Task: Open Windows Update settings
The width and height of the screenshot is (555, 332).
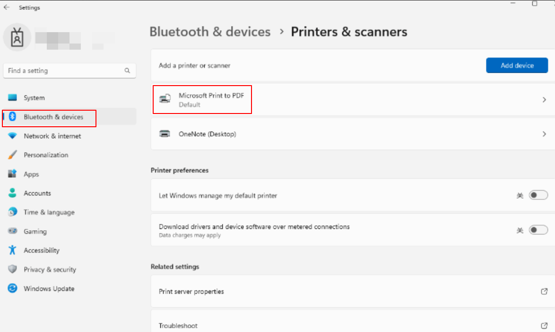Action: coord(69,288)
